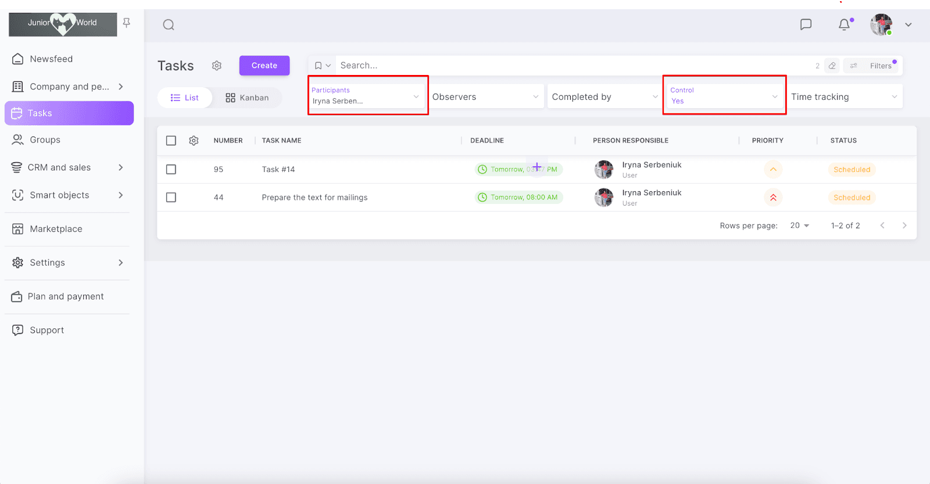Open Newsfeed in the sidebar

click(51, 59)
